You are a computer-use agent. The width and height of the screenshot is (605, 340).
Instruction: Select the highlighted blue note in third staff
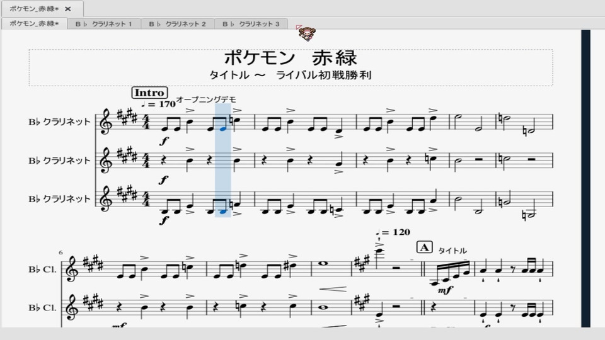(x=222, y=212)
